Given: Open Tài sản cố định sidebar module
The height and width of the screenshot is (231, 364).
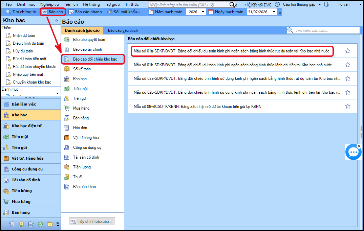Looking at the screenshot, I should (30, 180).
